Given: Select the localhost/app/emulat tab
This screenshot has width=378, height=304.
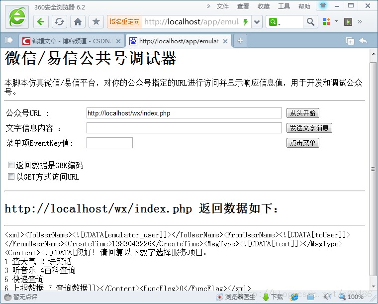Looking at the screenshot, I should (x=179, y=41).
